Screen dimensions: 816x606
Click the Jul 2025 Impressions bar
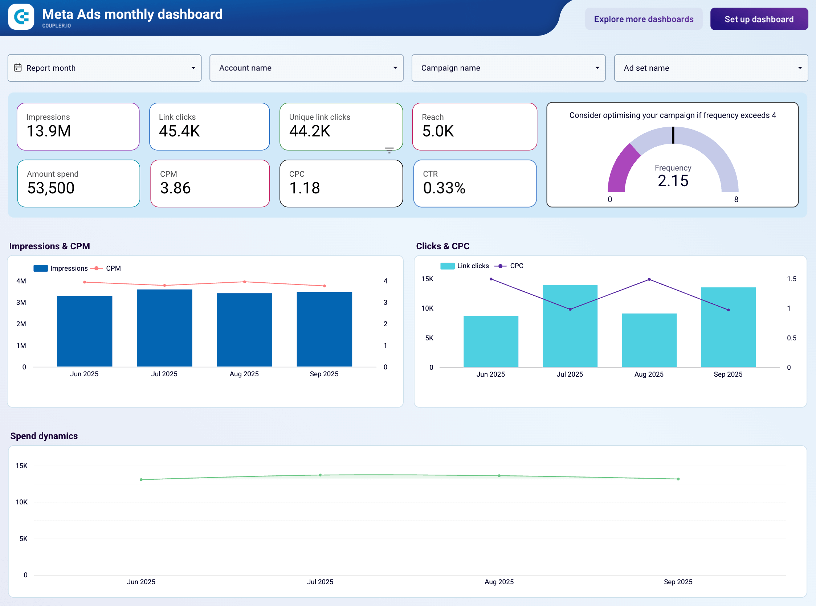pyautogui.click(x=164, y=328)
